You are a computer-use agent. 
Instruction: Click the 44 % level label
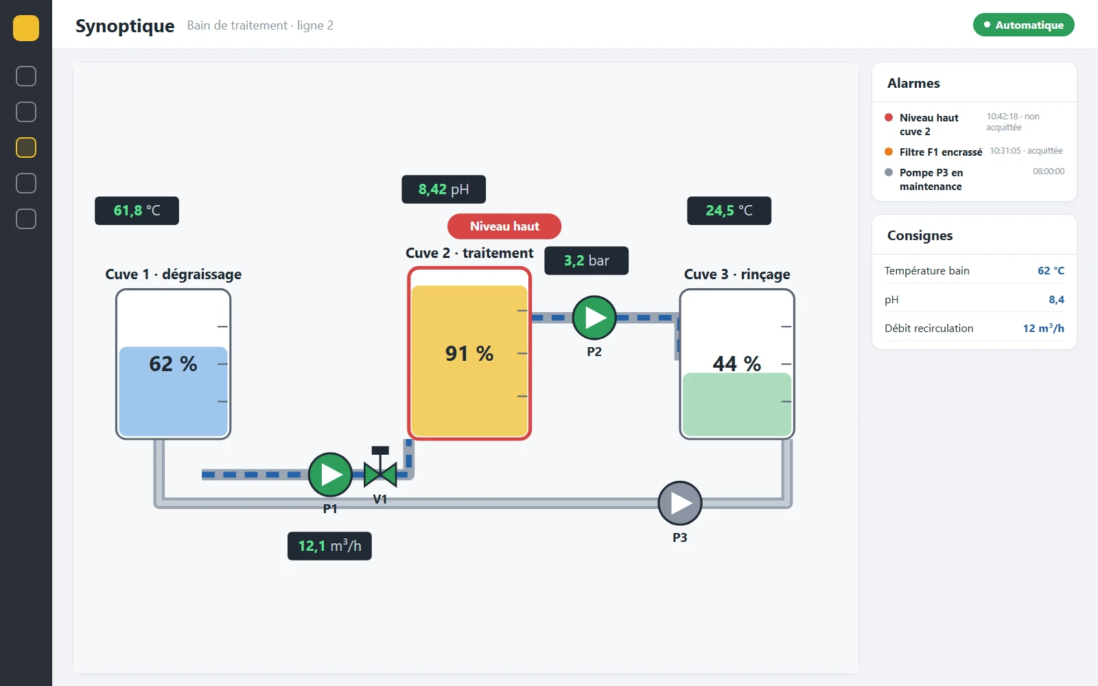pos(737,364)
